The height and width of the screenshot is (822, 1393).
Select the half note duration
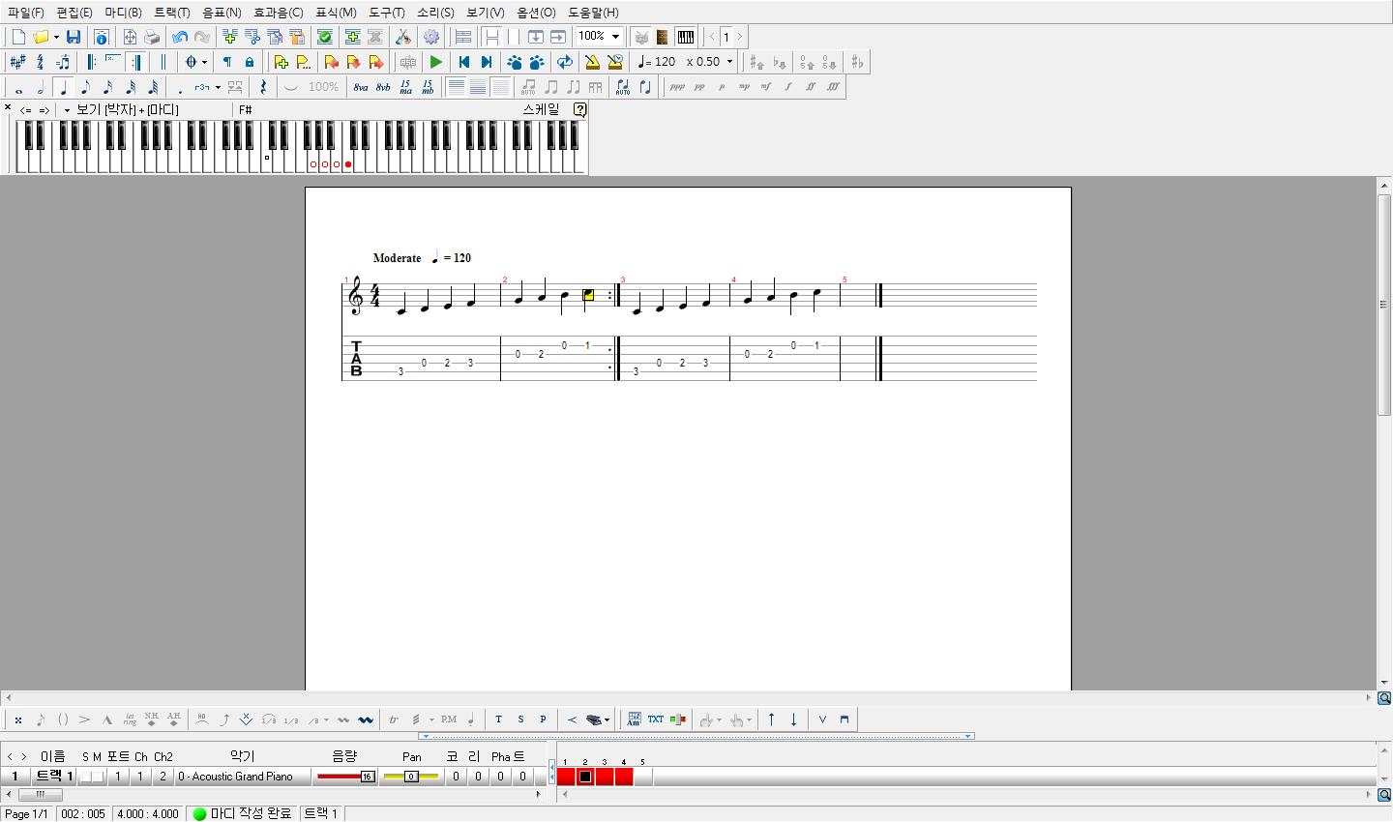point(41,87)
